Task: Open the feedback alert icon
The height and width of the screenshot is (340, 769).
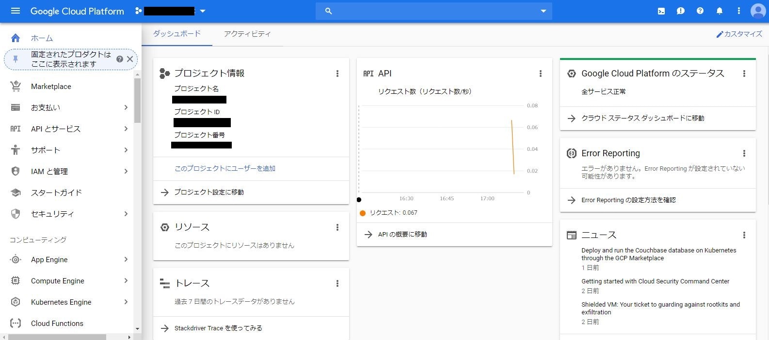Action: coord(681,11)
